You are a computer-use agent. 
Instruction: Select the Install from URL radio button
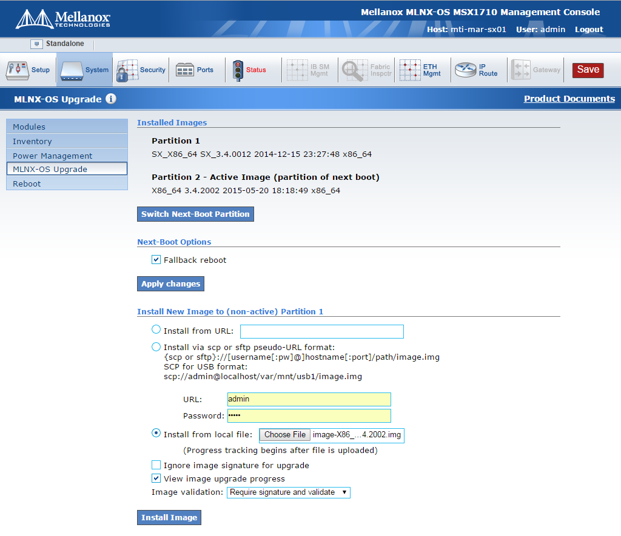(156, 329)
